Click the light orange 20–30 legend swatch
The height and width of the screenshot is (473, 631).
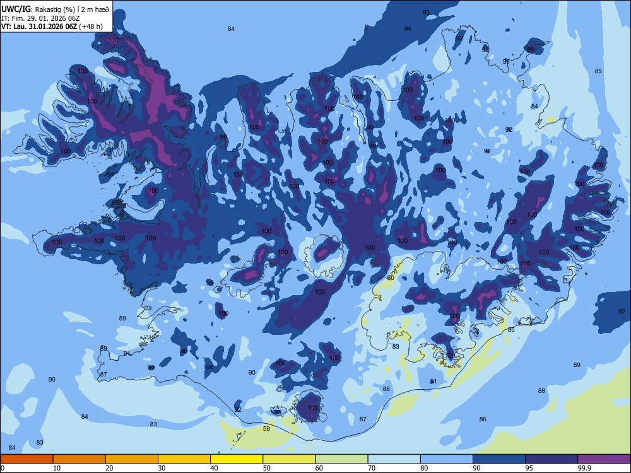132,459
